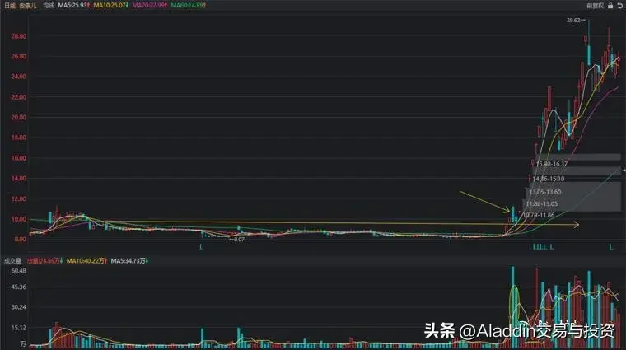Click the MA10:25.07 indicator value
This screenshot has width=626, height=350.
pos(111,6)
